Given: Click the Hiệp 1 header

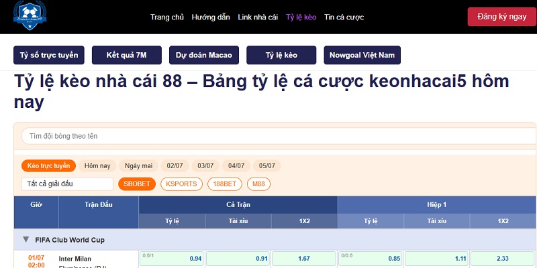Looking at the screenshot, I should point(437,205).
